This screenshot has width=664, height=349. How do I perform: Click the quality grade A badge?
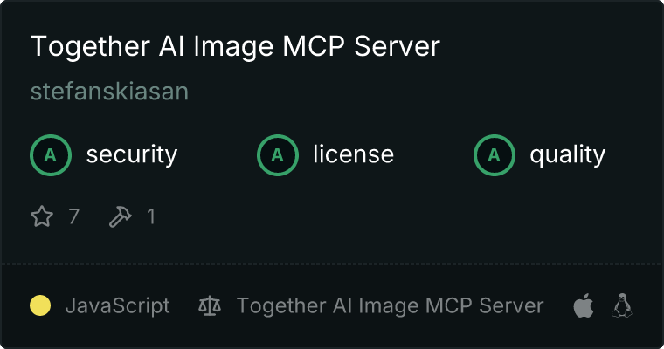(495, 155)
